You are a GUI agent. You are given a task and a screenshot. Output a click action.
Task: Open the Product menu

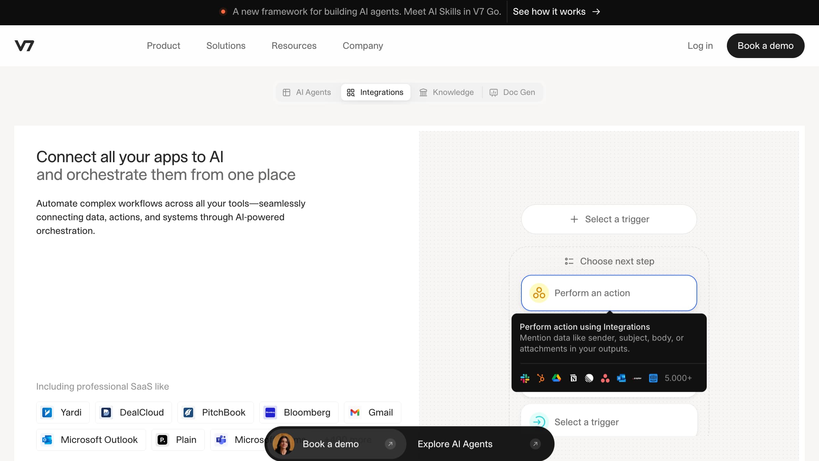(x=163, y=45)
